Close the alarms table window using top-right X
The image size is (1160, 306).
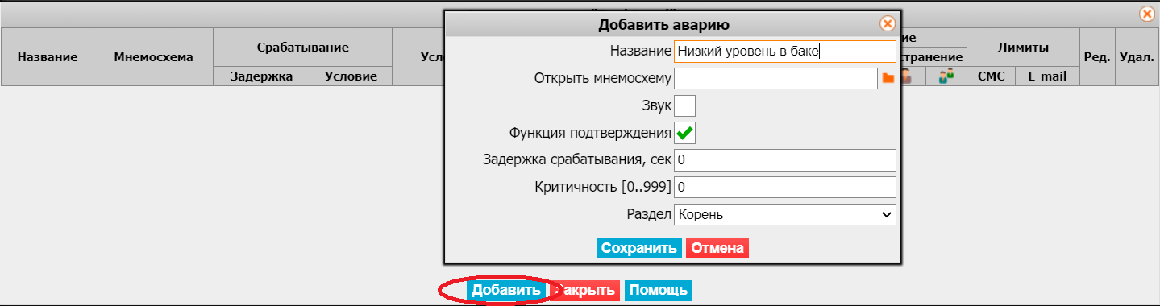click(x=1146, y=14)
